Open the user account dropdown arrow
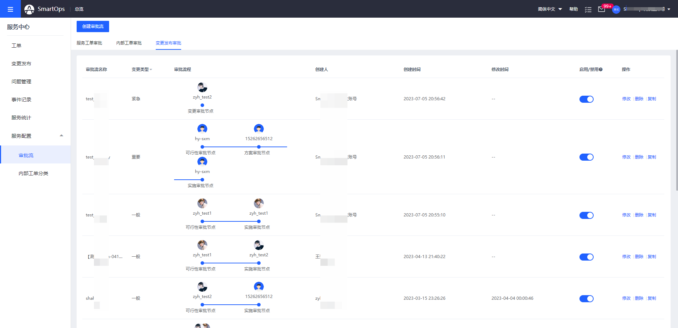Image resolution: width=678 pixels, height=328 pixels. [669, 10]
